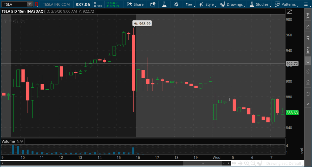
Task: Click the N/A volume value label
Action: (x=20, y=141)
